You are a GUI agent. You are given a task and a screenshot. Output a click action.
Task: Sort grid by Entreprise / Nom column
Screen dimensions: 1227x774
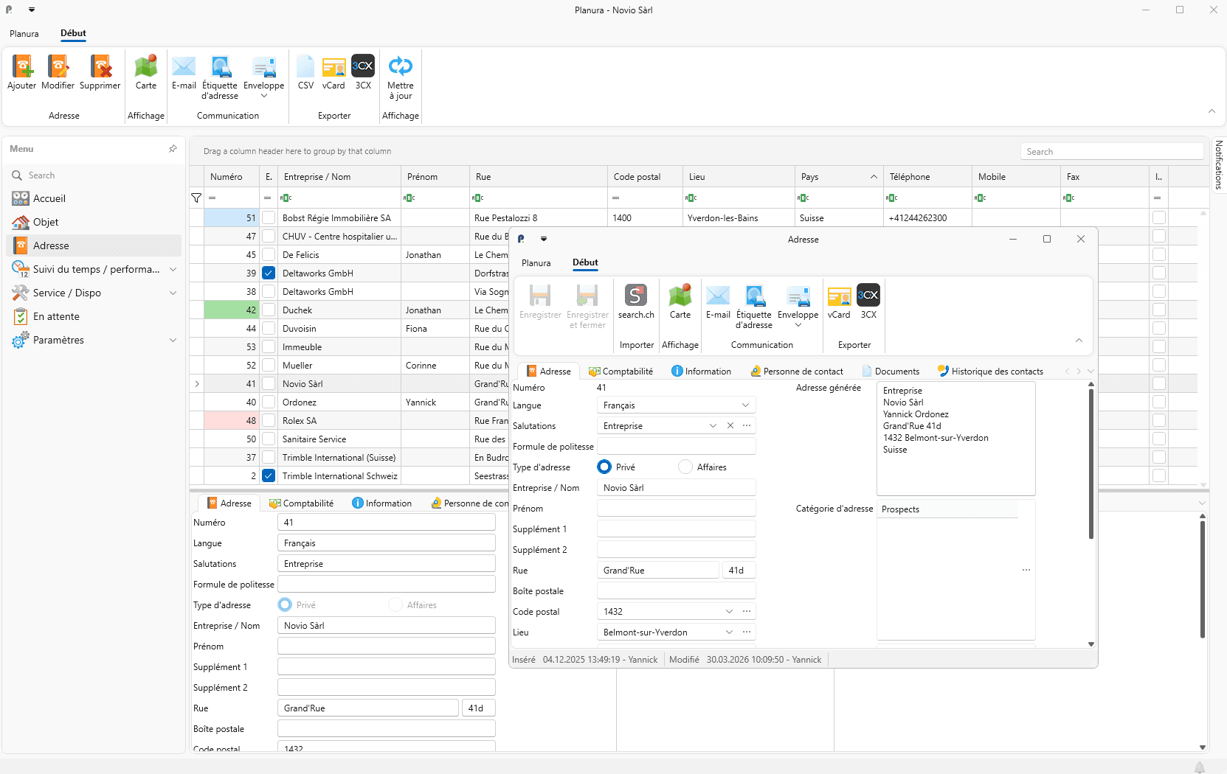tap(339, 177)
